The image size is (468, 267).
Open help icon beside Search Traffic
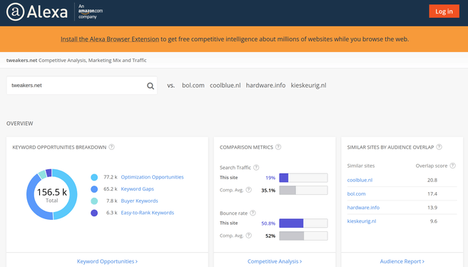[256, 168]
